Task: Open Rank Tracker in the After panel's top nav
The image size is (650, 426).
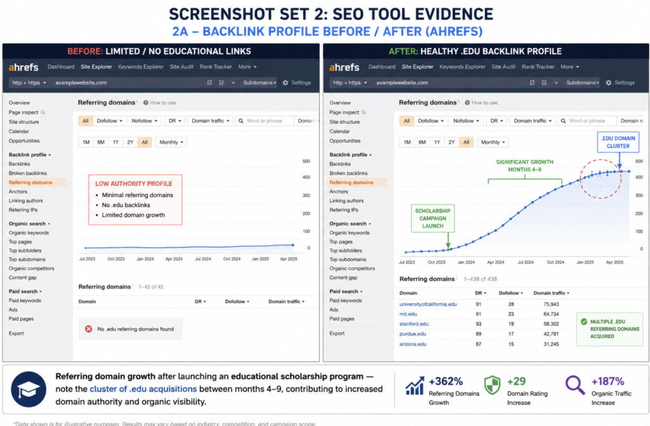Action: (538, 67)
